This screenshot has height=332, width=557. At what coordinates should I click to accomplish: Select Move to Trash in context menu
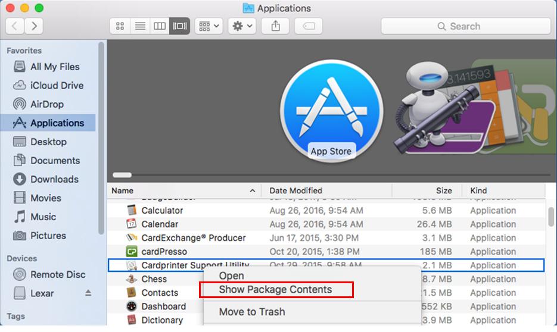(x=252, y=312)
